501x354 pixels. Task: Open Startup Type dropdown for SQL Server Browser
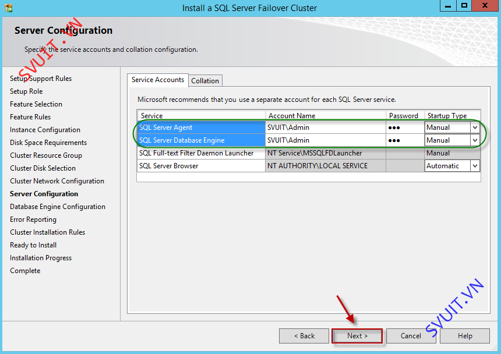[475, 166]
